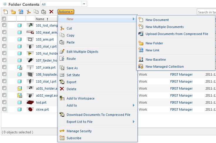Expand the Export List to File submenu
Viewport: 216px width, 143px height.
pyautogui.click(x=134, y=121)
